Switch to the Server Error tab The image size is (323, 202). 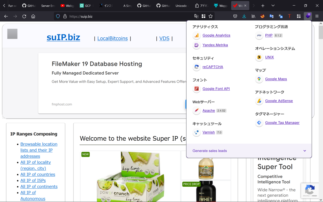pyautogui.click(x=48, y=6)
